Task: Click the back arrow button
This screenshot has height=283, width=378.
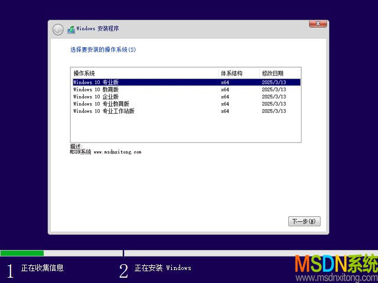Action: click(x=58, y=29)
